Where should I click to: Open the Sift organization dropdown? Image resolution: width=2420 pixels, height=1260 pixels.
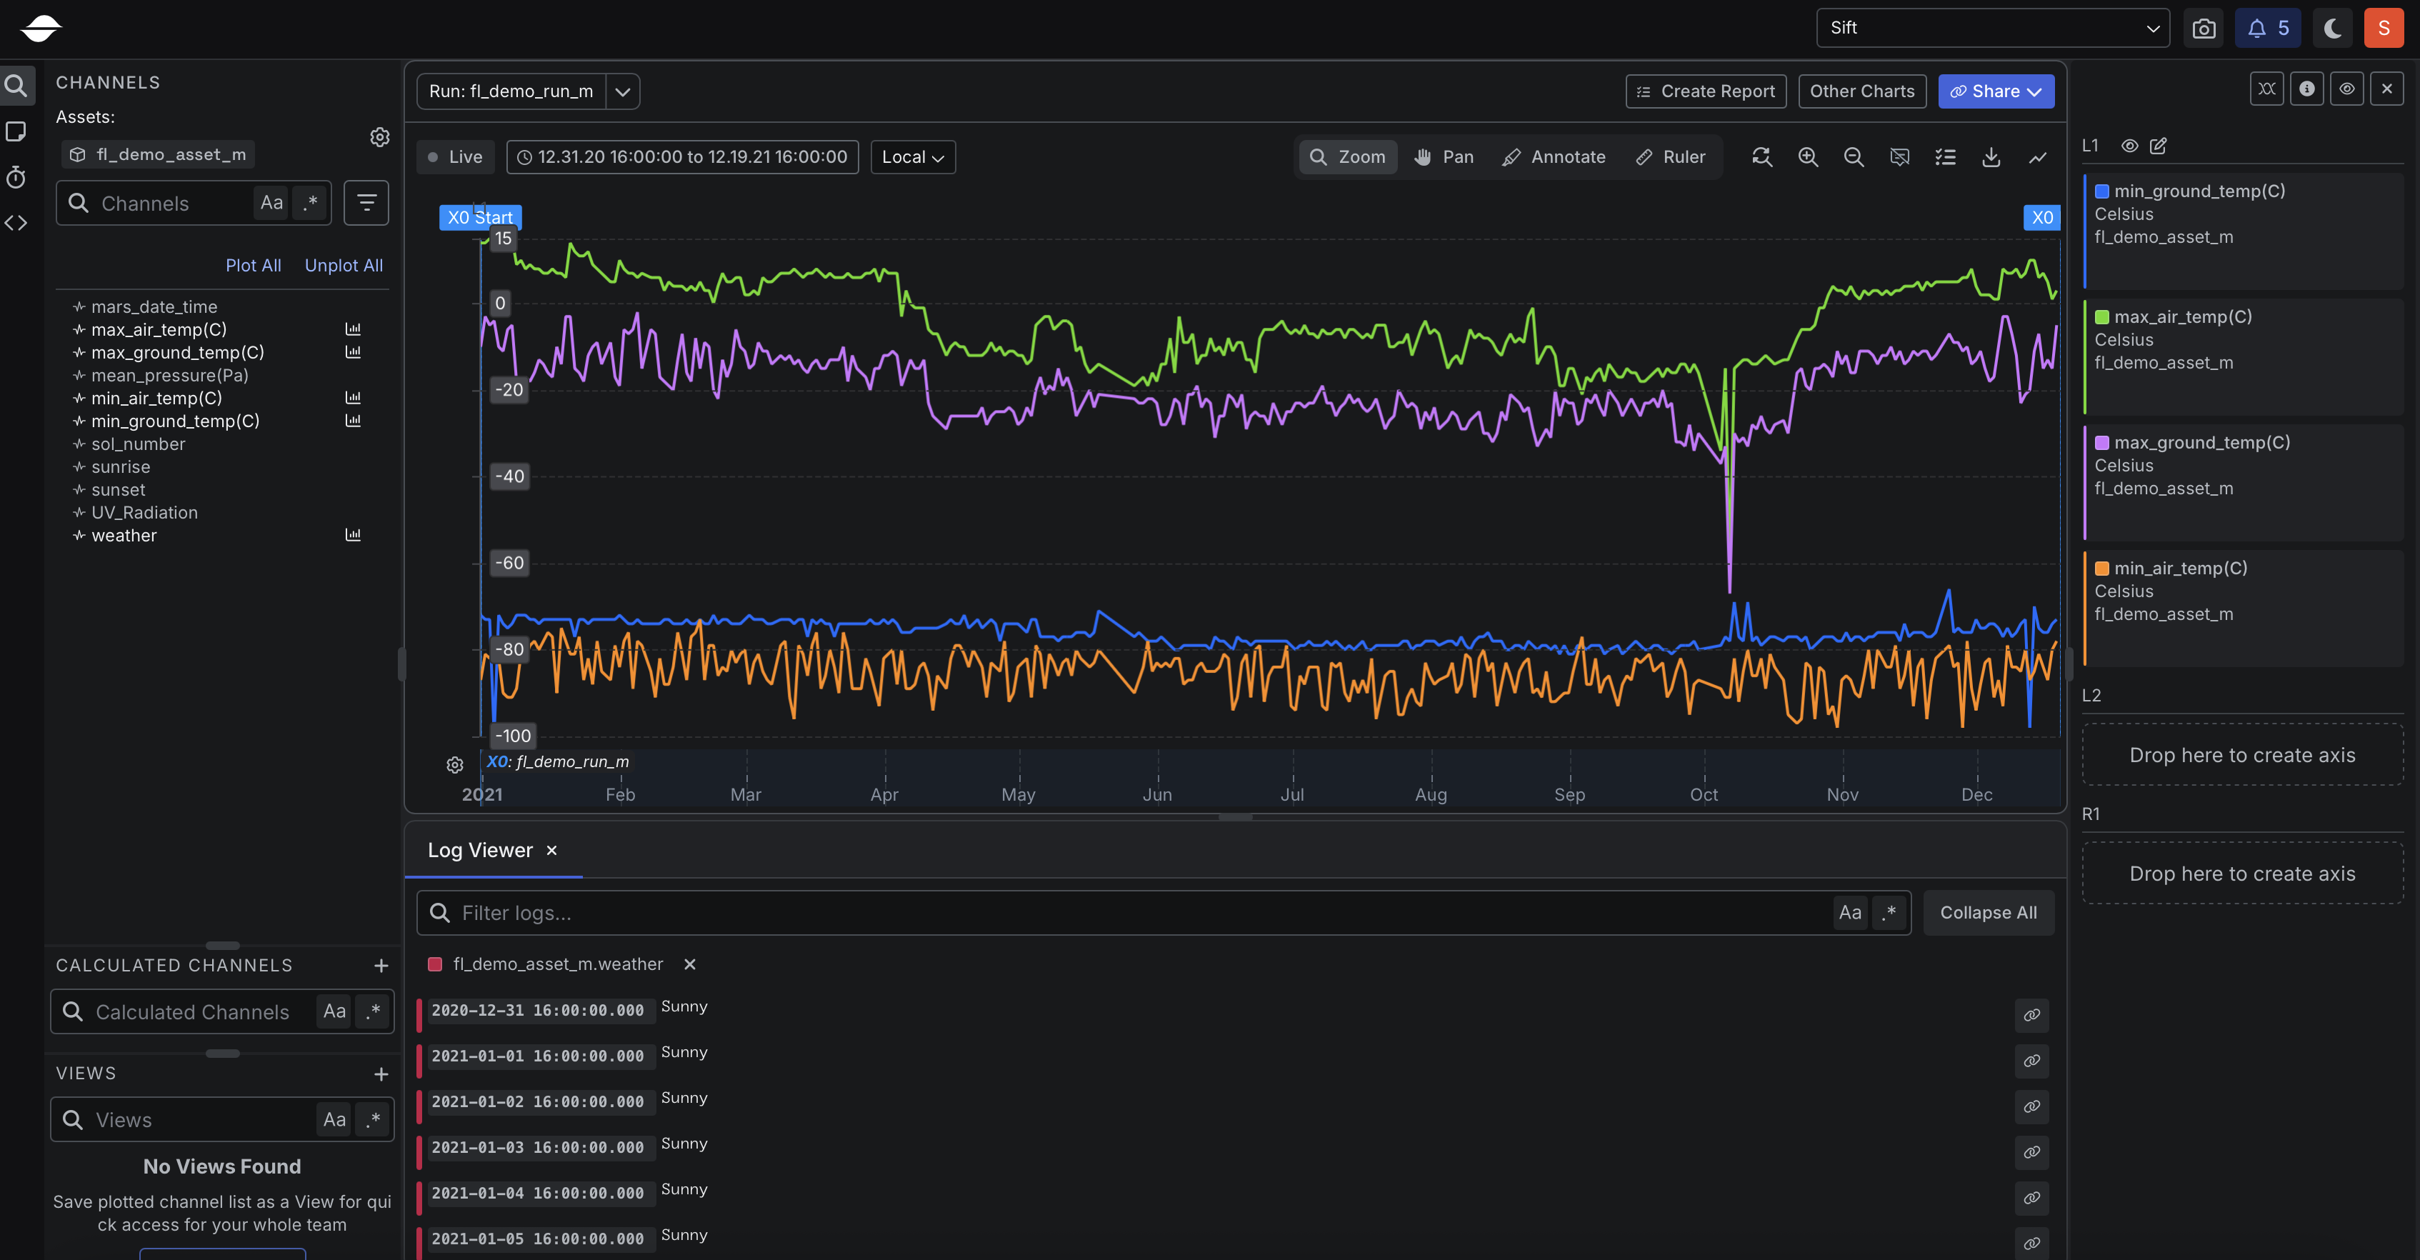point(1991,28)
